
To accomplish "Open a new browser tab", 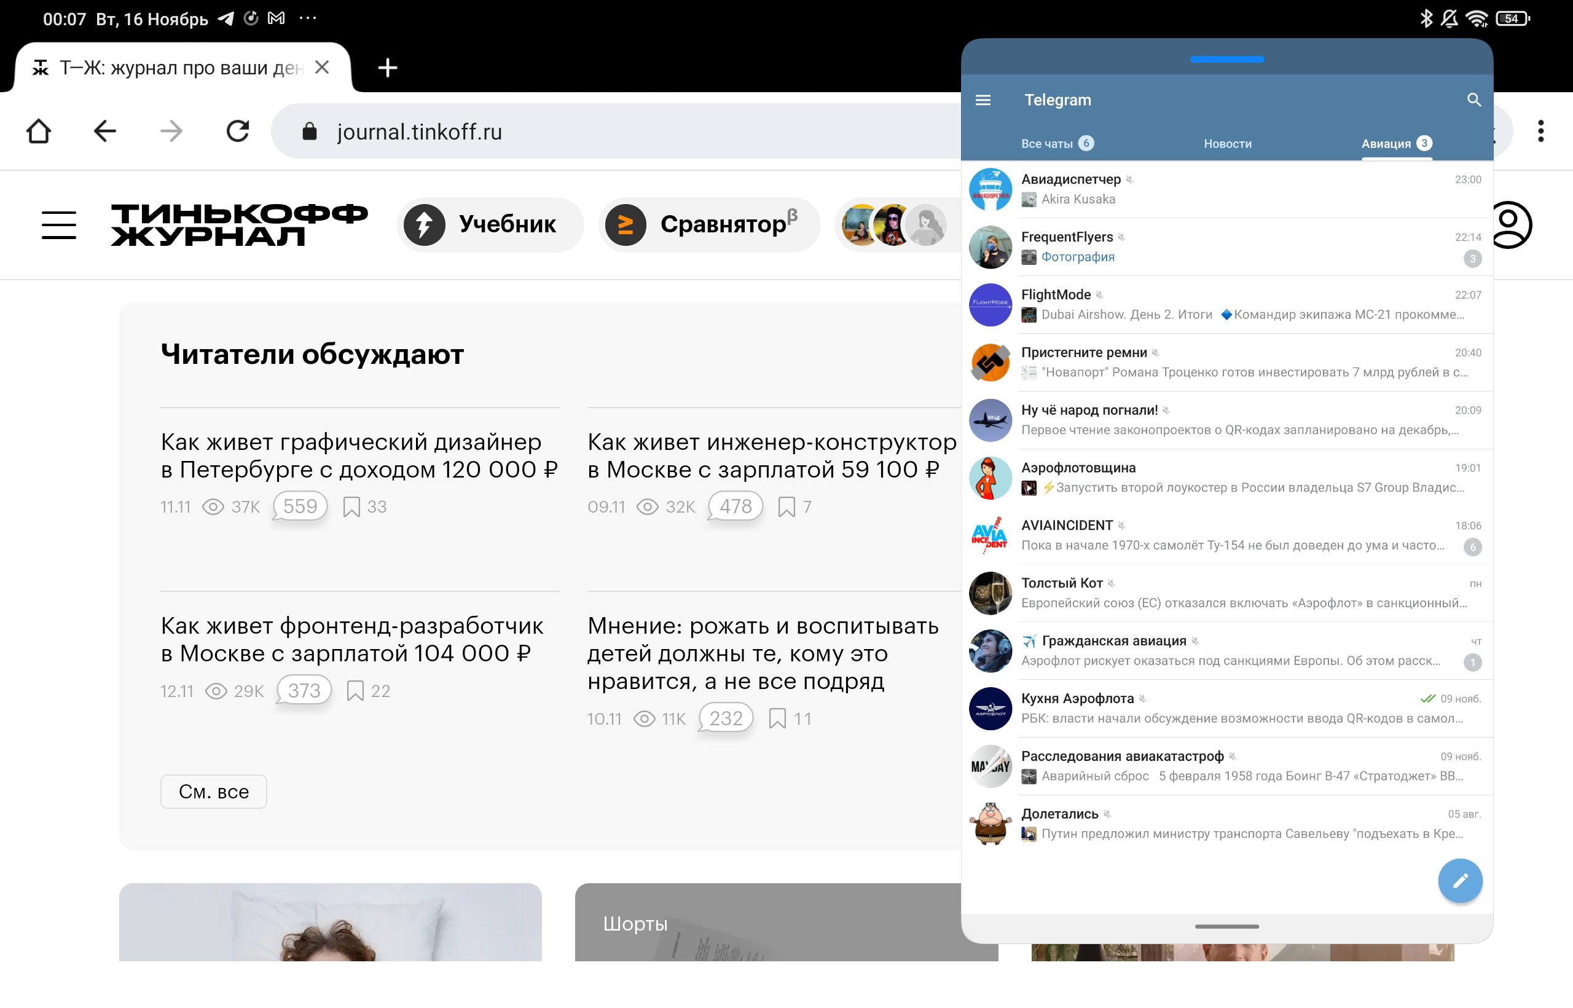I will (x=387, y=68).
